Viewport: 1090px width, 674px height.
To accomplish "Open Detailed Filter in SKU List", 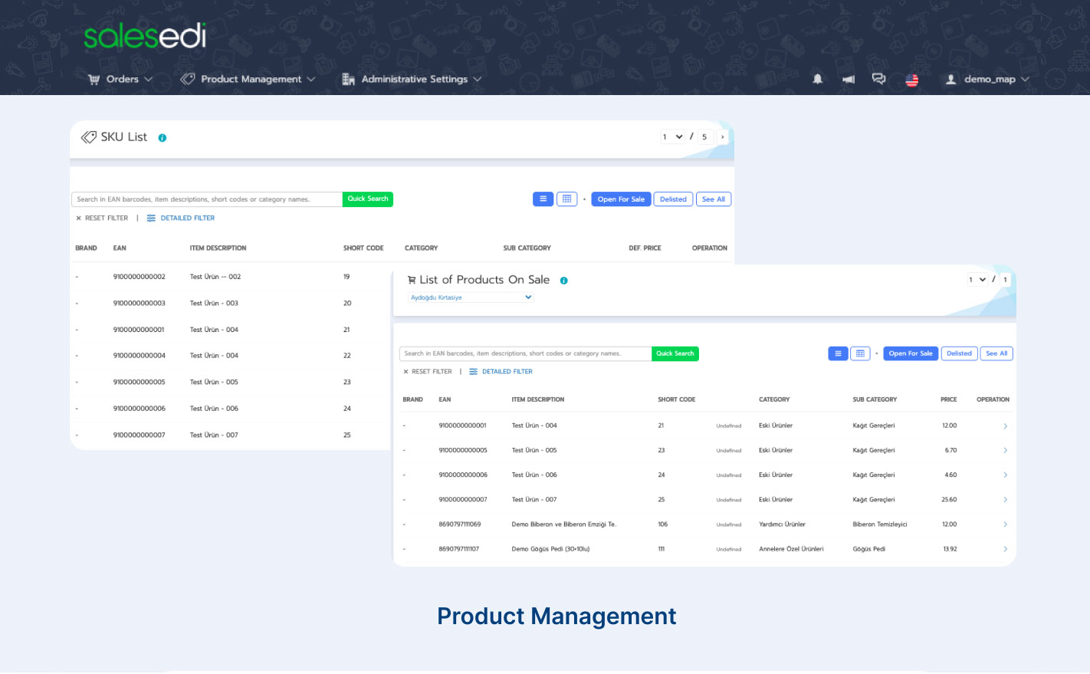I will pos(181,219).
